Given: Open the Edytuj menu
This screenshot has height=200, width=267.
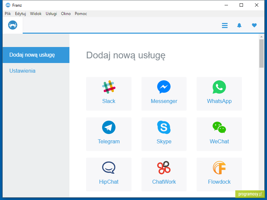Looking at the screenshot, I should coord(20,14).
